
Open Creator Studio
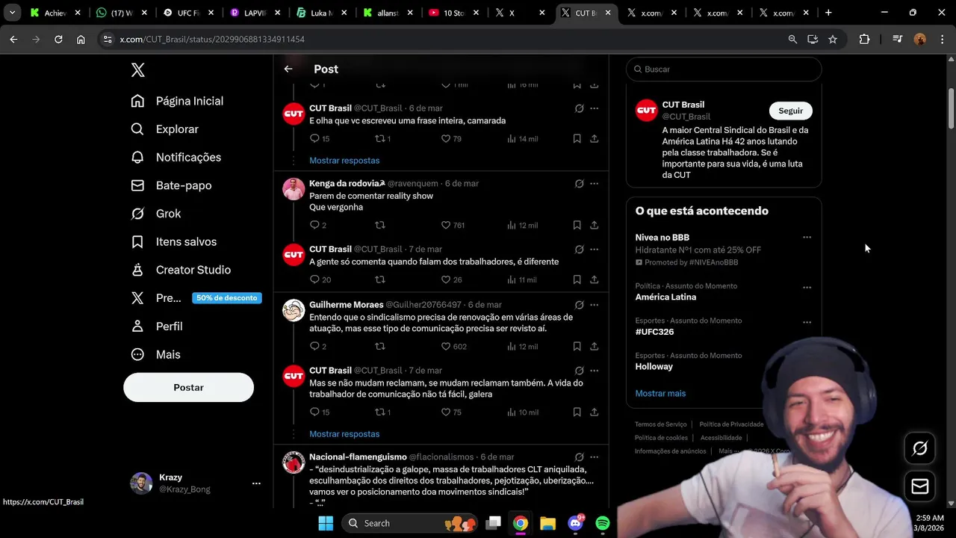click(180, 270)
